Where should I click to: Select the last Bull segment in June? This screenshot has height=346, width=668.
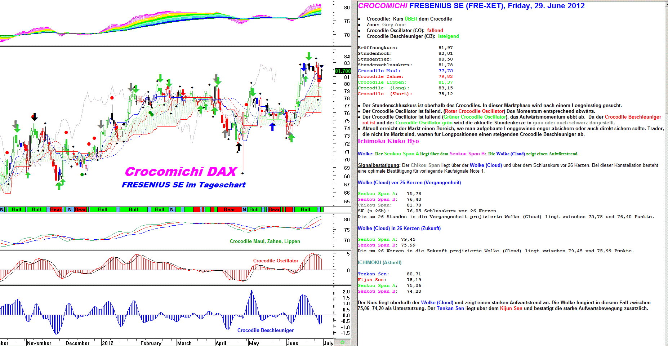tap(305, 209)
